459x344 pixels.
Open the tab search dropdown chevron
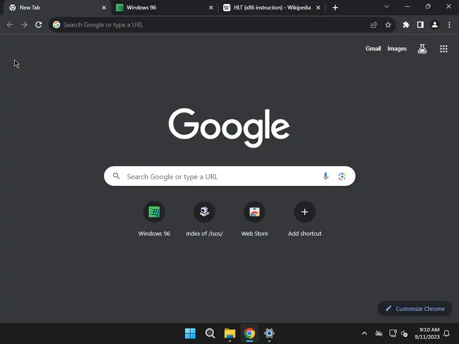pos(387,6)
